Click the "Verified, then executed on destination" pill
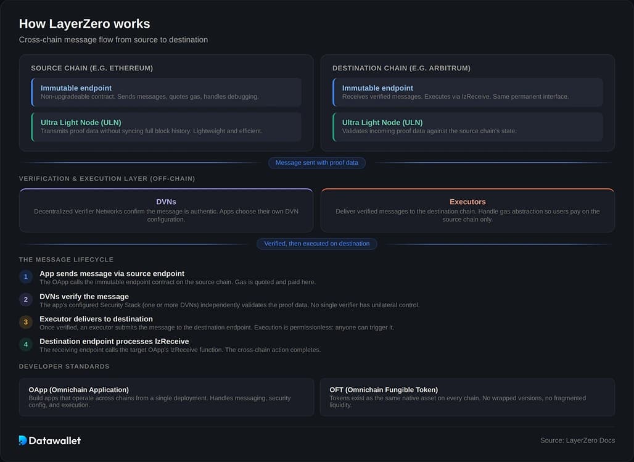This screenshot has width=634, height=462. pyautogui.click(x=317, y=244)
